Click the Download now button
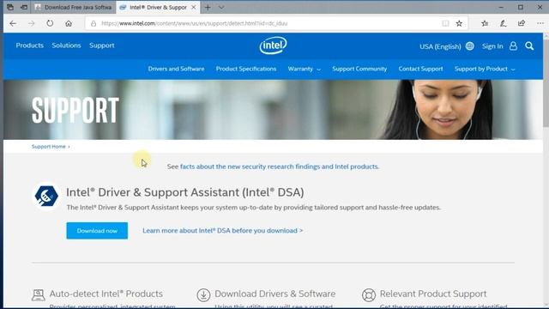 (97, 231)
